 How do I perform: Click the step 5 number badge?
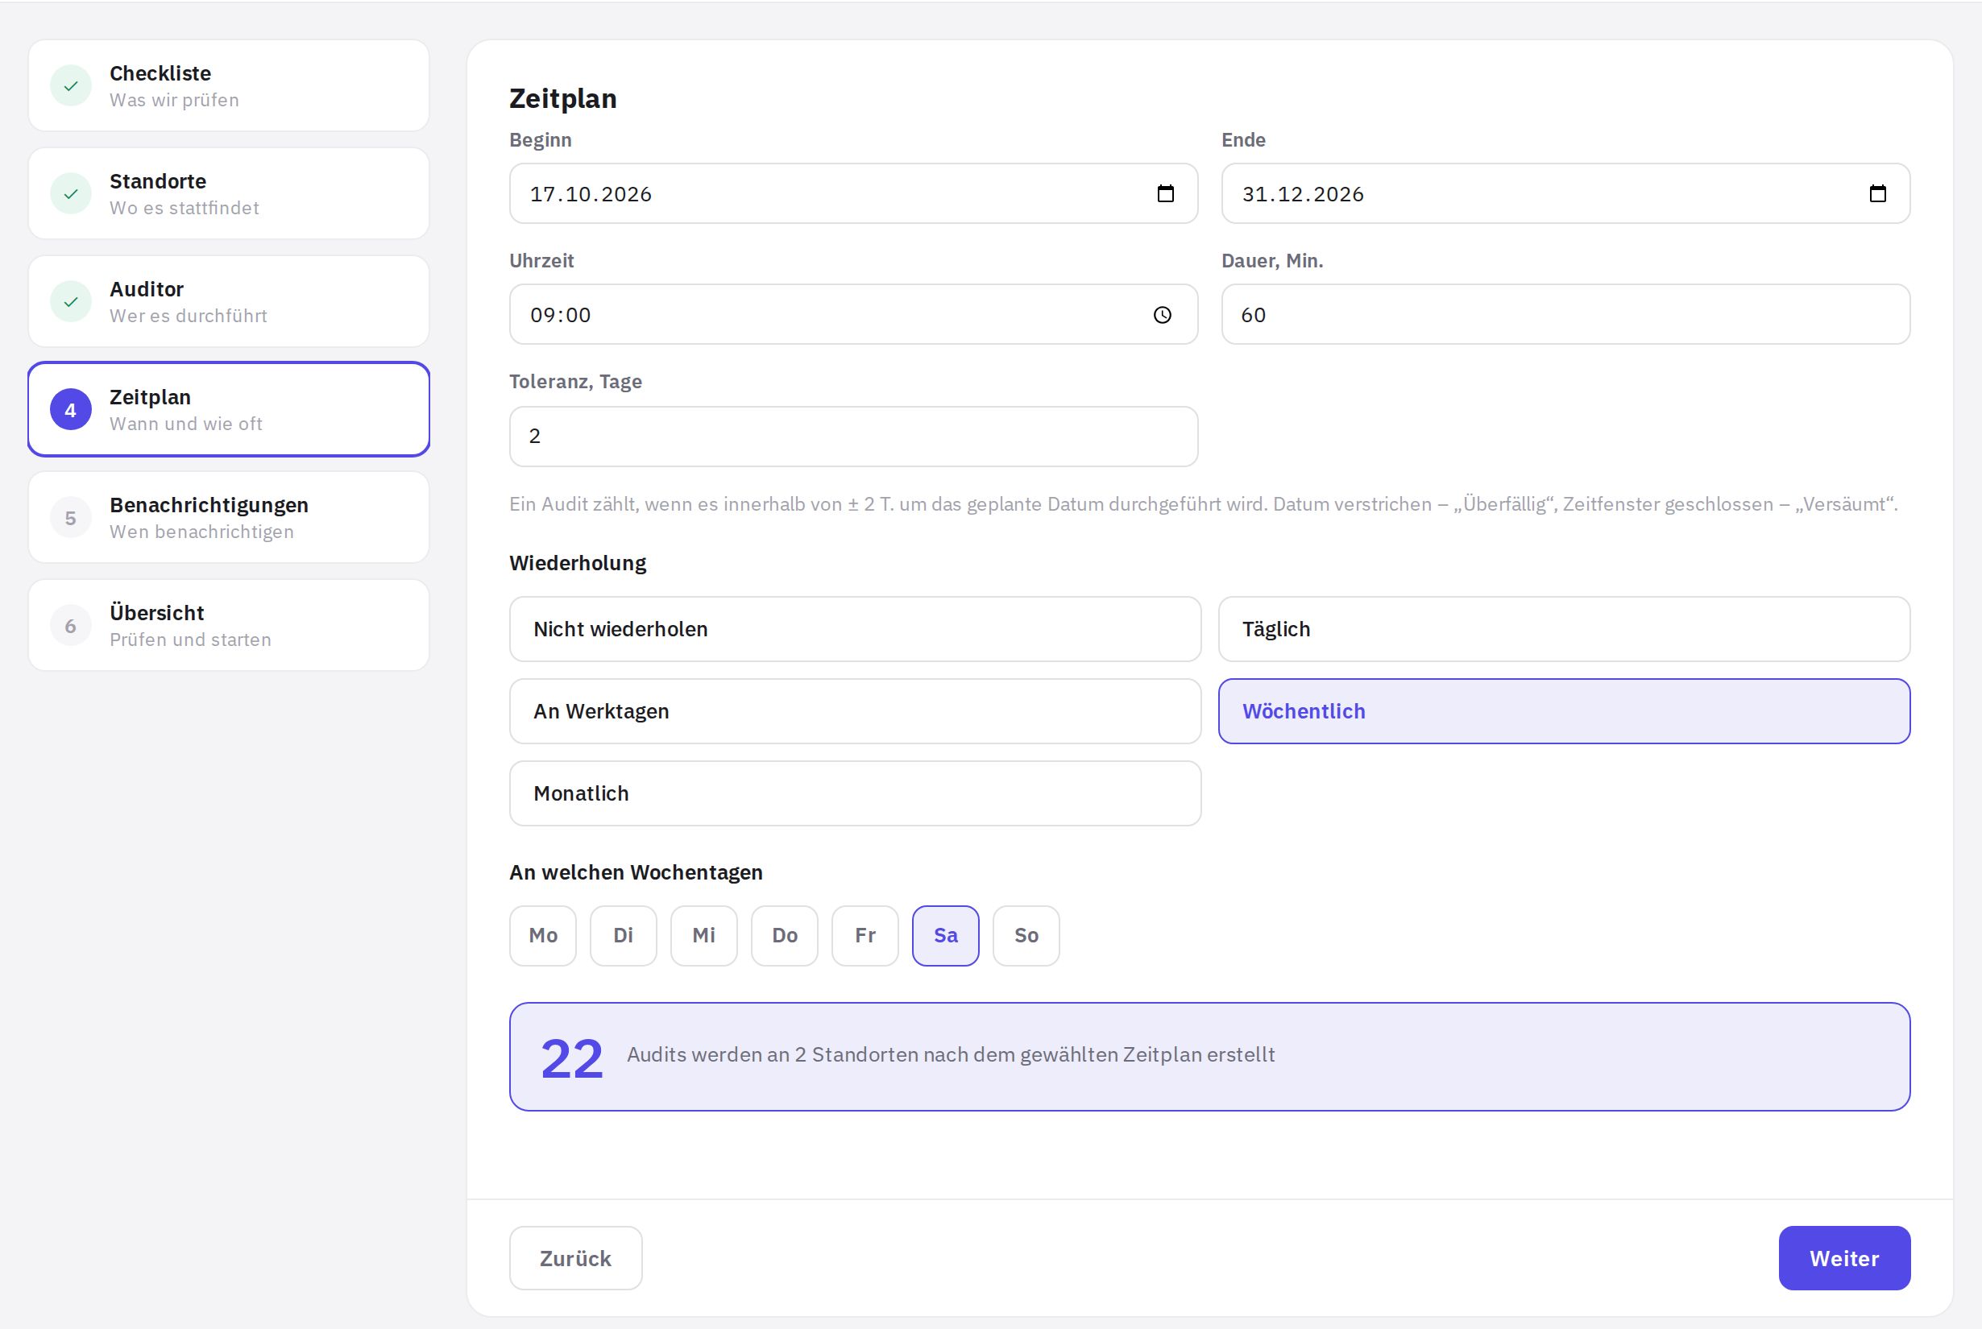[x=71, y=518]
